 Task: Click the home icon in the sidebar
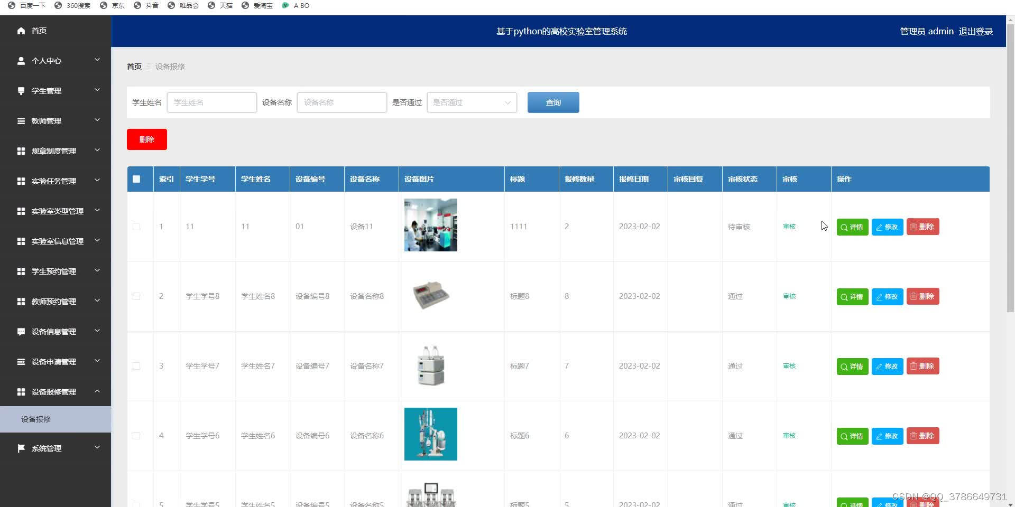tap(21, 31)
